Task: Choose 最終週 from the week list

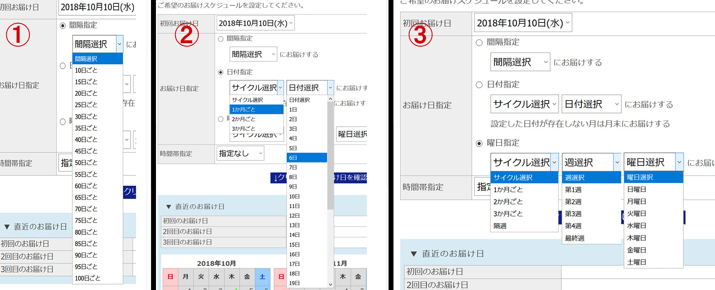Action: [x=574, y=238]
